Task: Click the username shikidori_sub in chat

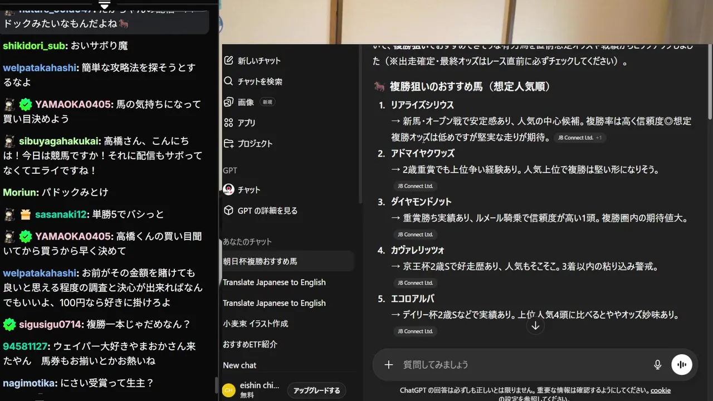Action: (x=34, y=46)
